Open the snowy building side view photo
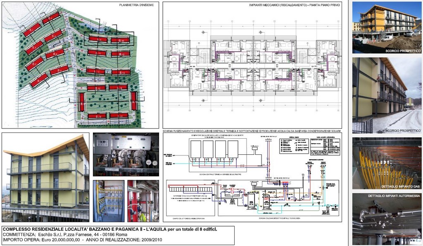The image size is (423, 246). pos(387,95)
